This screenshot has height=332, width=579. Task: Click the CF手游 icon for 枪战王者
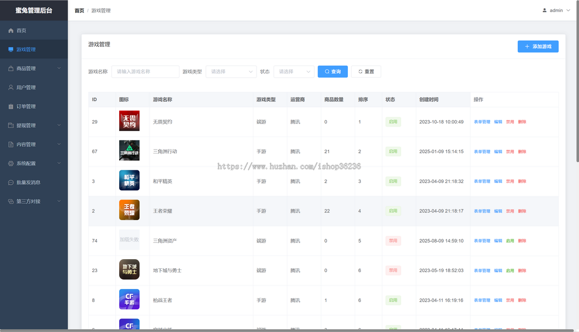pos(129,299)
